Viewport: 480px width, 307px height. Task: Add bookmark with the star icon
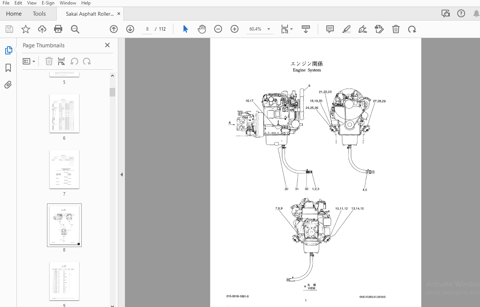(x=26, y=29)
